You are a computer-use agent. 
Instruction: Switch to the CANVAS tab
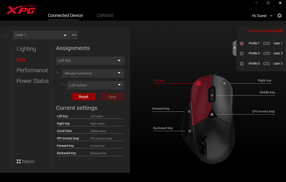105,15
